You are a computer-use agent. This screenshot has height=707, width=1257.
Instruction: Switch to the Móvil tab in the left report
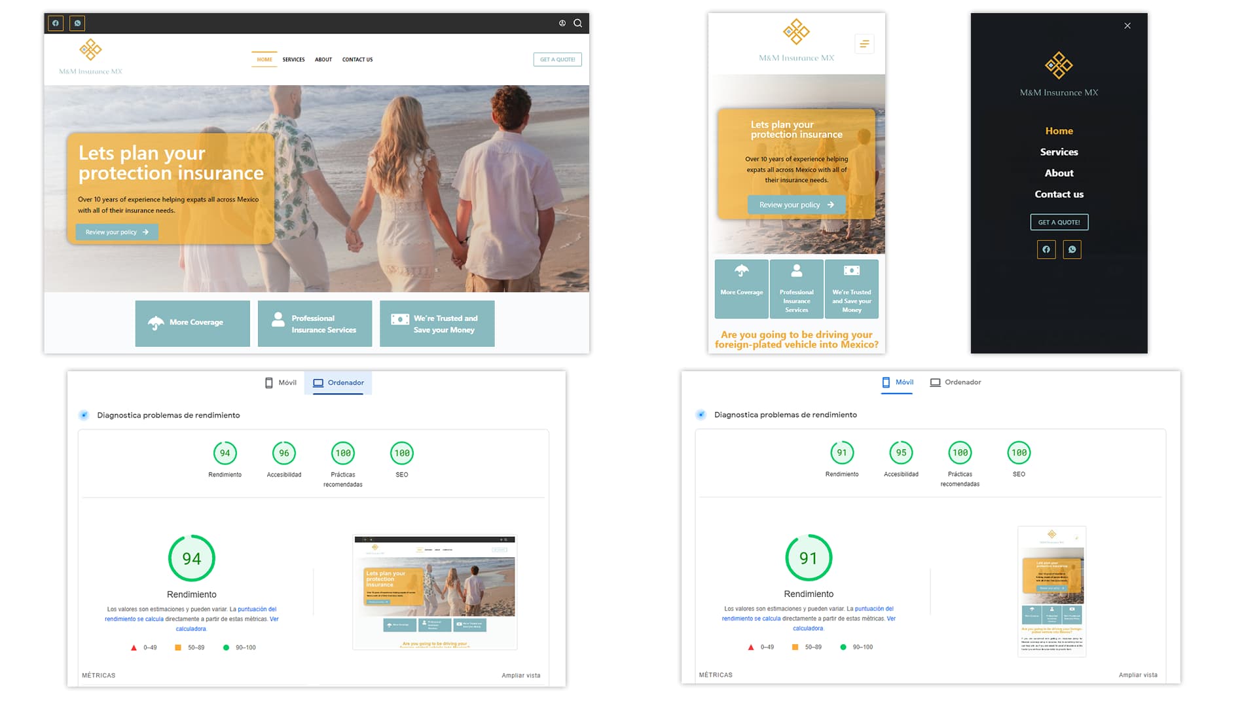point(280,382)
